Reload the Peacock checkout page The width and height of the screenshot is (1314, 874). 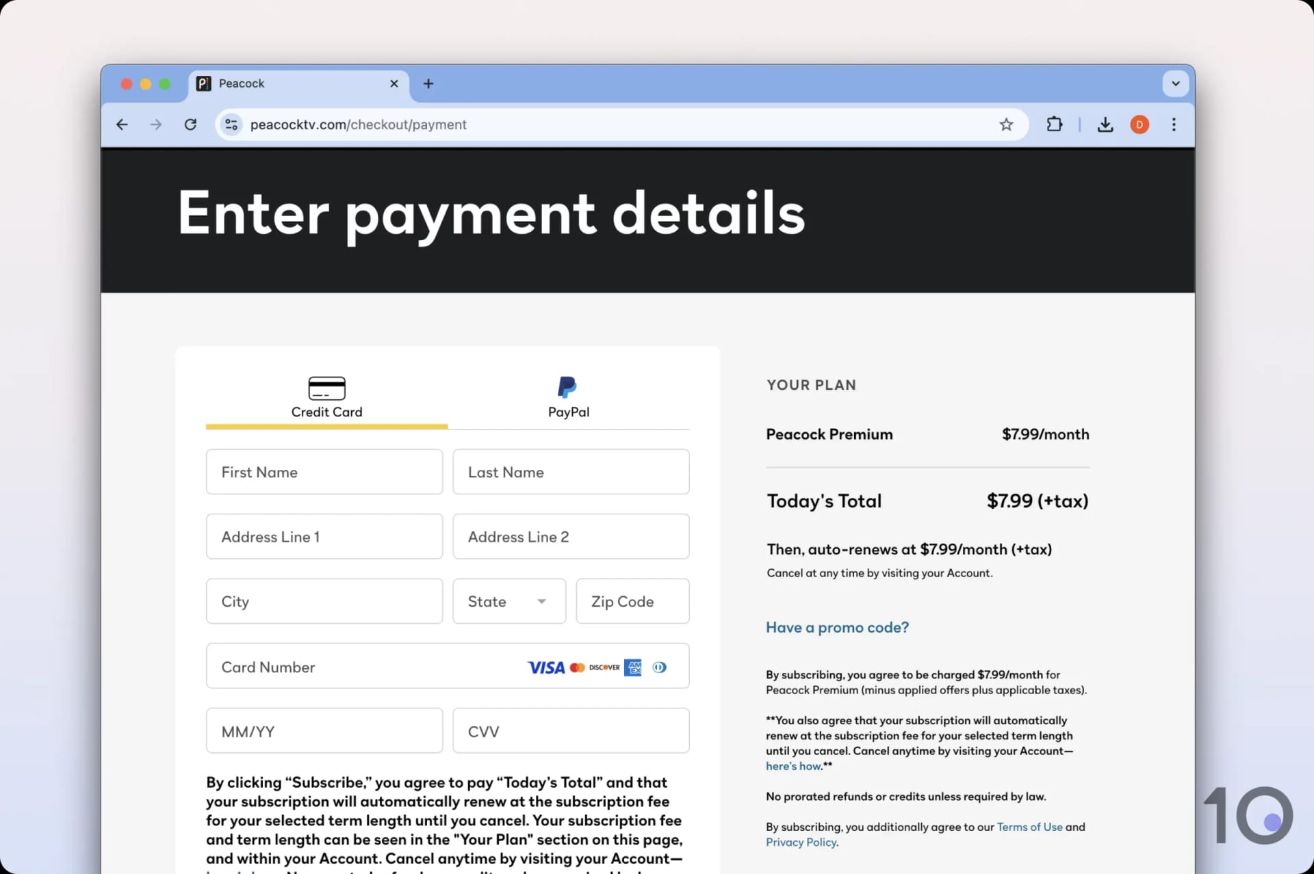191,124
